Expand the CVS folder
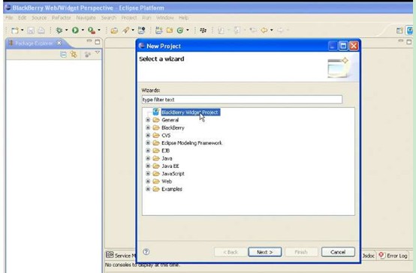The height and width of the screenshot is (273, 416). click(148, 136)
